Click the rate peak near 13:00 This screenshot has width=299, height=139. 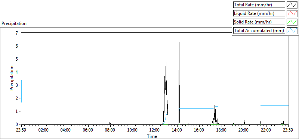pyautogui.click(x=166, y=63)
